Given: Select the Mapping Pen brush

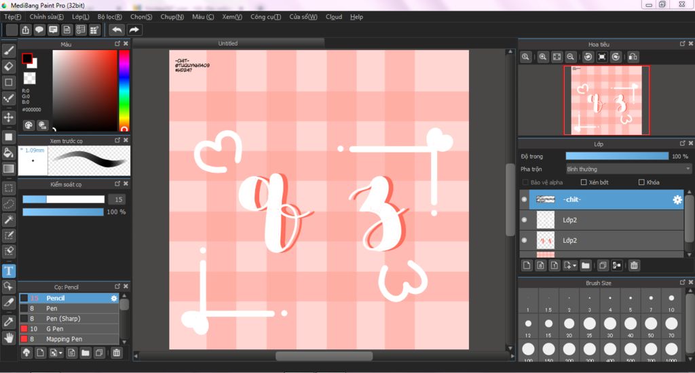Looking at the screenshot, I should pos(69,339).
